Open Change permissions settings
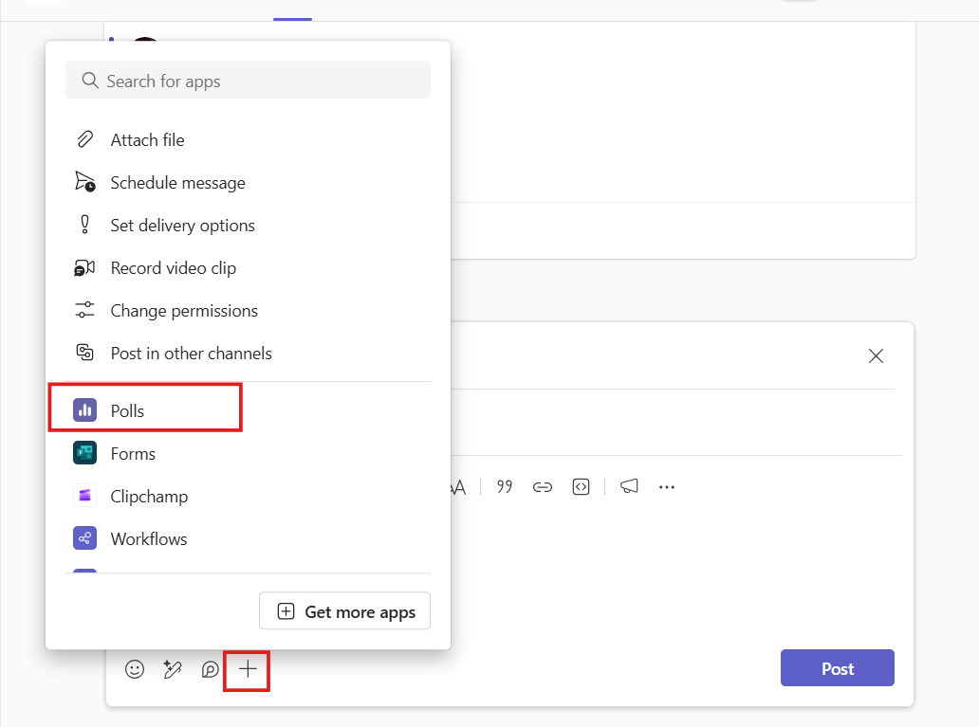Image resolution: width=979 pixels, height=727 pixels. (x=184, y=311)
